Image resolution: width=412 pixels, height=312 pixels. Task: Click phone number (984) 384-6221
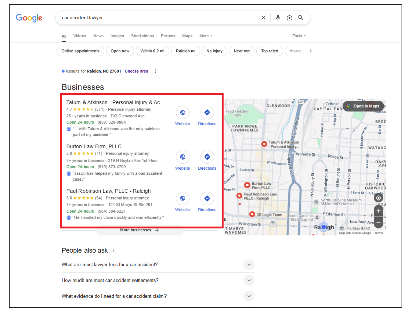[111, 211]
